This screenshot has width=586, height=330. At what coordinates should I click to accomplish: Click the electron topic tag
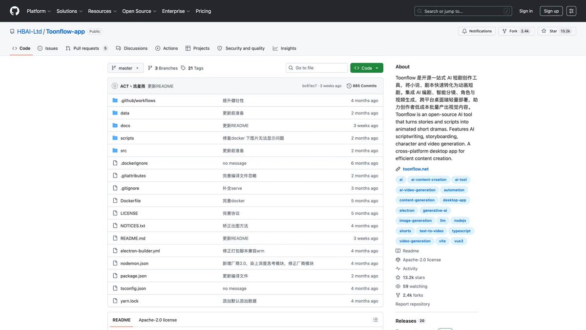pos(407,210)
